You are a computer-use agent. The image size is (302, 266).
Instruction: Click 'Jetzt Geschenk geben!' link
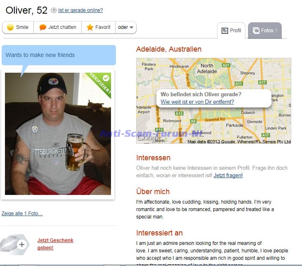pos(55,244)
